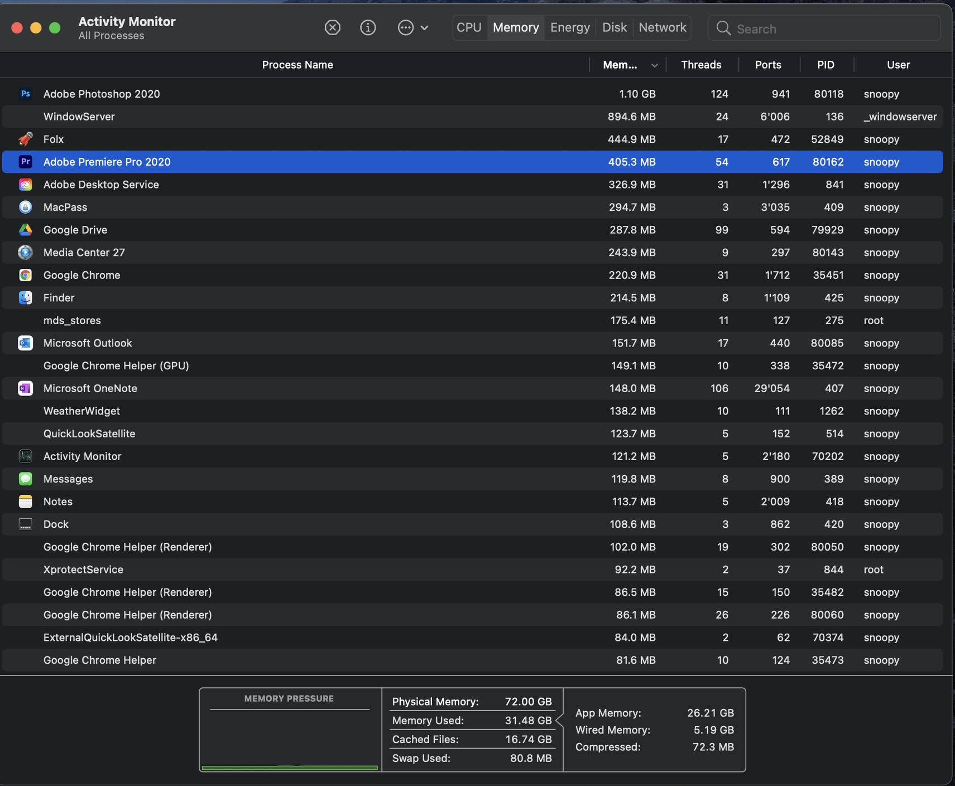The width and height of the screenshot is (955, 786).
Task: Click the Messages app icon
Action: click(x=25, y=479)
